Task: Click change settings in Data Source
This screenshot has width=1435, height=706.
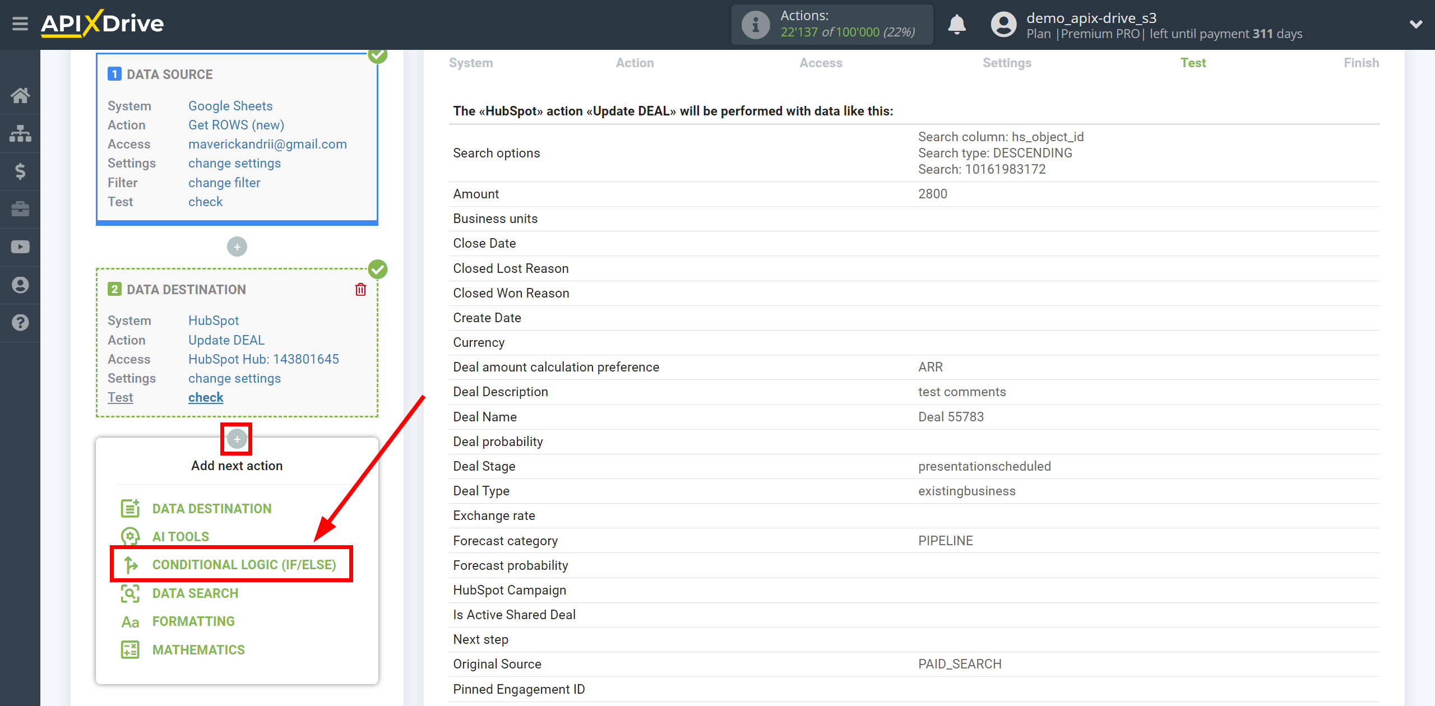Action: pos(234,163)
